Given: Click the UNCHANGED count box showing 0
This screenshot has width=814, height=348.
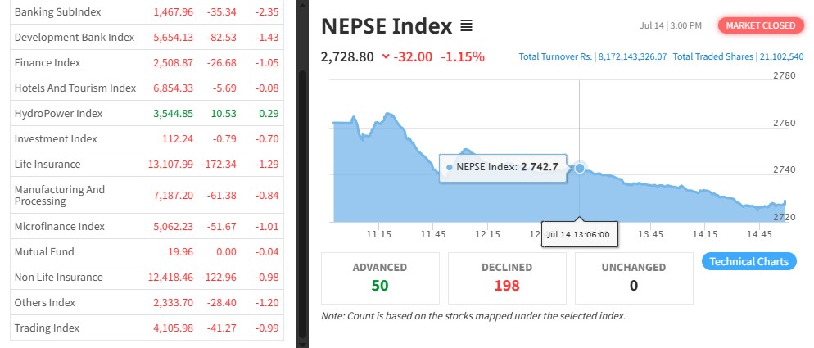Looking at the screenshot, I should click(x=634, y=278).
